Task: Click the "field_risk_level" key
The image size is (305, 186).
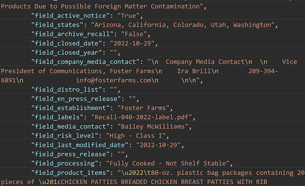Action: 65,136
